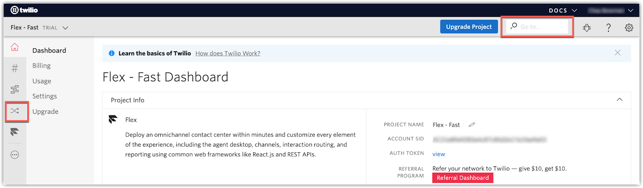
Task: Open the Phone Numbers hash icon
Action: click(15, 68)
